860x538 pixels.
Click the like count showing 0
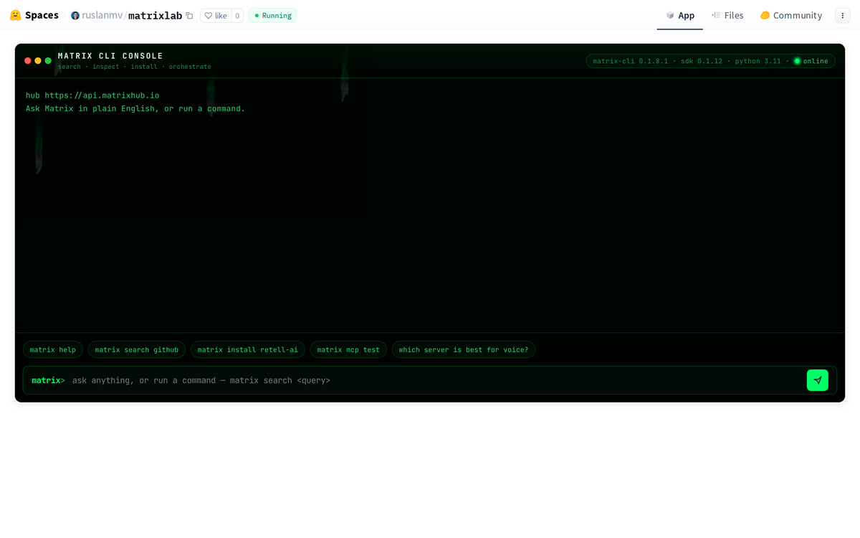237,15
